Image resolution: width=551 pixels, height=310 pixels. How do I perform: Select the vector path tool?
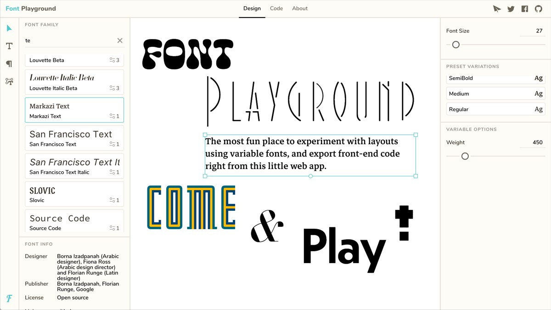pyautogui.click(x=9, y=82)
